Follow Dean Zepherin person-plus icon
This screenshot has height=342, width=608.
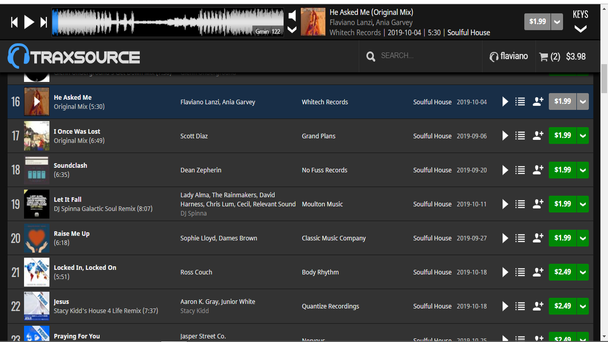(x=538, y=170)
